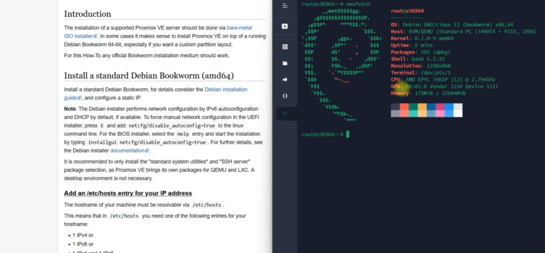Open the curly braces snippets icon
This screenshot has height=253, width=545.
coord(285,96)
